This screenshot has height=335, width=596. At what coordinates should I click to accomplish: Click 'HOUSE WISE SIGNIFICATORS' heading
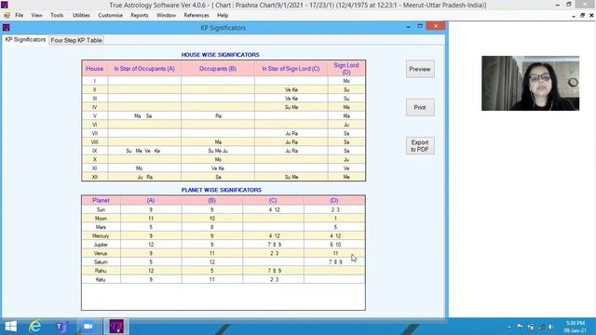[x=220, y=55]
